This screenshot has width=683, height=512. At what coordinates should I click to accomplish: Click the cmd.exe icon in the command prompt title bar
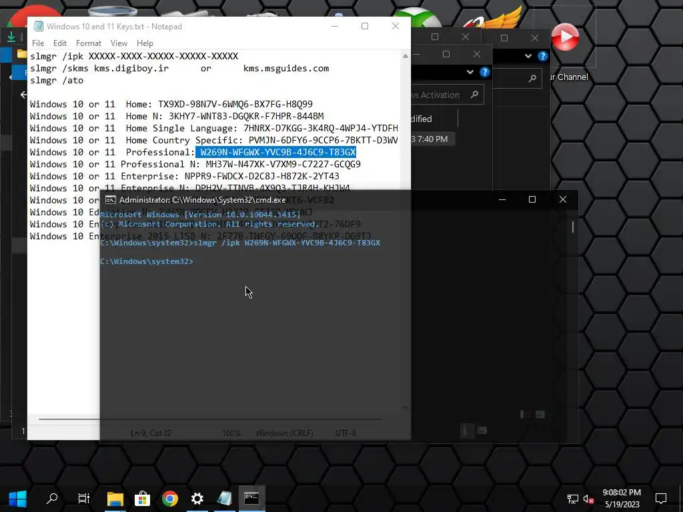tap(111, 200)
